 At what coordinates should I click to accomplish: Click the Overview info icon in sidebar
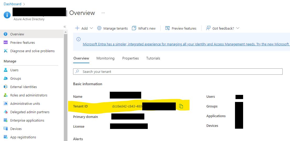[6, 34]
